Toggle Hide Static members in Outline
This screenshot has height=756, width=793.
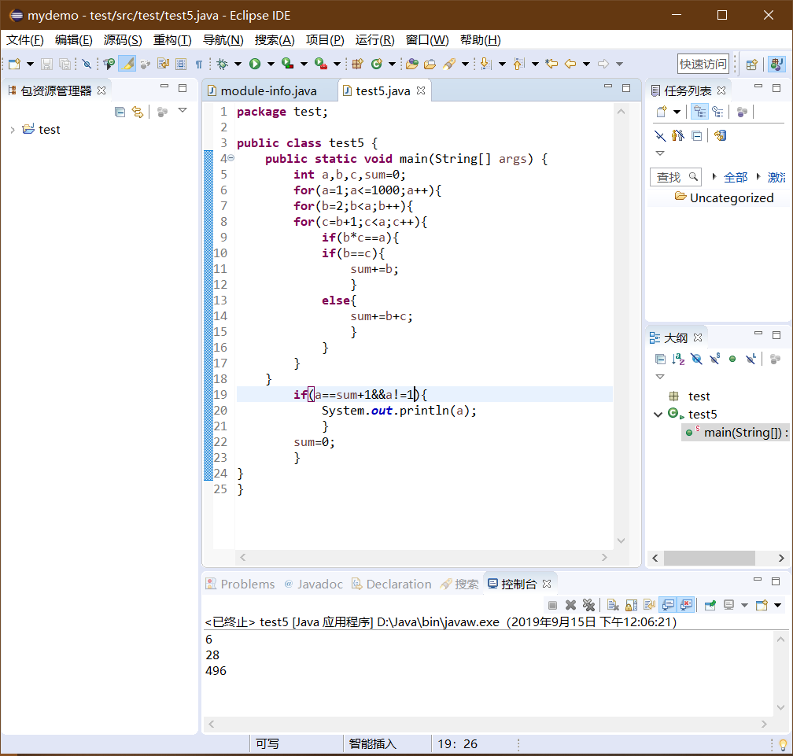click(x=714, y=359)
